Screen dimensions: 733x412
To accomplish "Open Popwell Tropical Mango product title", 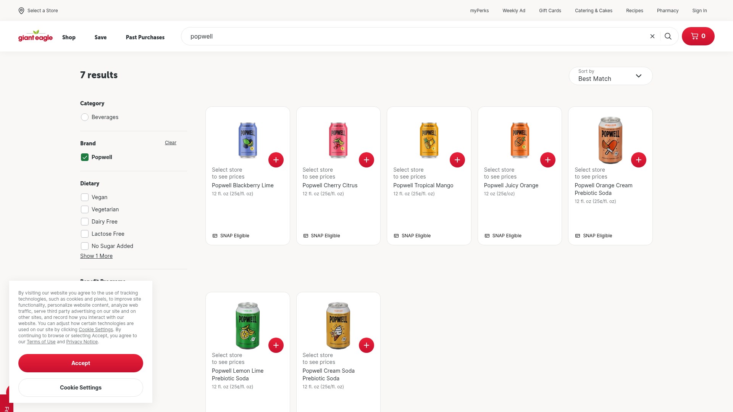I will [x=423, y=185].
